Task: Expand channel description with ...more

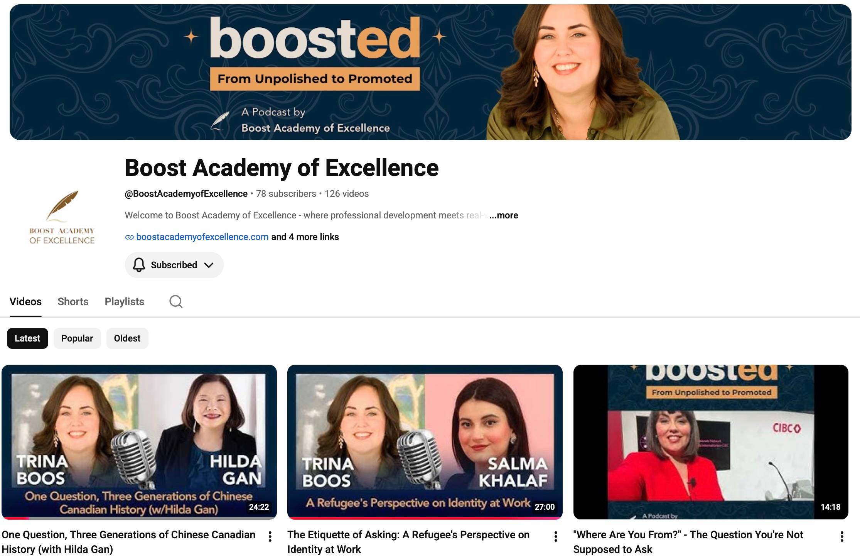Action: (504, 215)
